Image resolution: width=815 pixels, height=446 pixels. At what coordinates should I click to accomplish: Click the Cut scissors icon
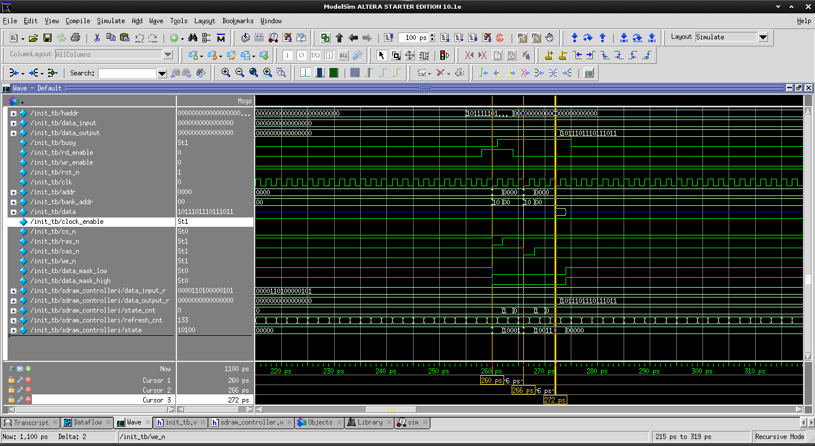97,38
